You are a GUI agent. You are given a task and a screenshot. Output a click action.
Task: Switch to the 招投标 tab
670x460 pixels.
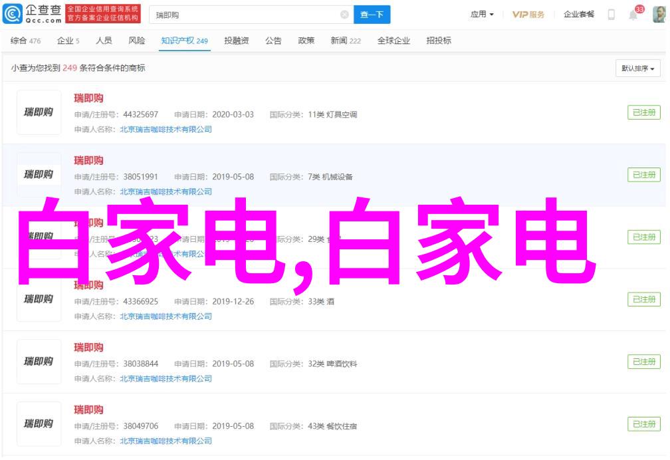(439, 41)
